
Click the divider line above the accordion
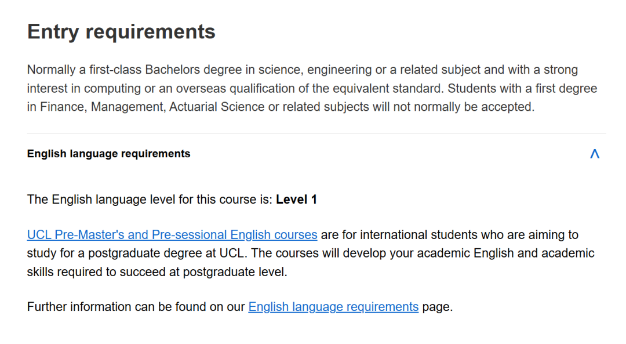tap(316, 133)
